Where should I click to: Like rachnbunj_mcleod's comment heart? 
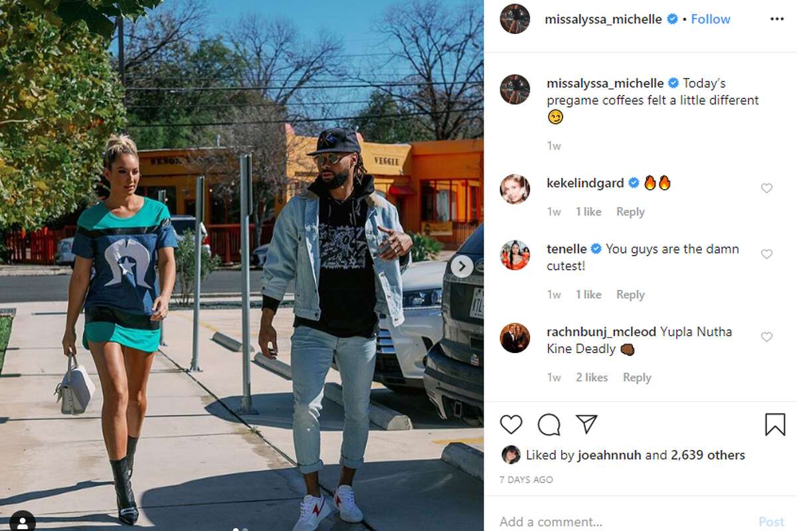coord(766,337)
